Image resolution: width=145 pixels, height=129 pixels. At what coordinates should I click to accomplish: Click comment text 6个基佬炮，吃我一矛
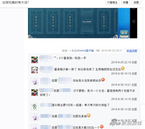click(72, 58)
